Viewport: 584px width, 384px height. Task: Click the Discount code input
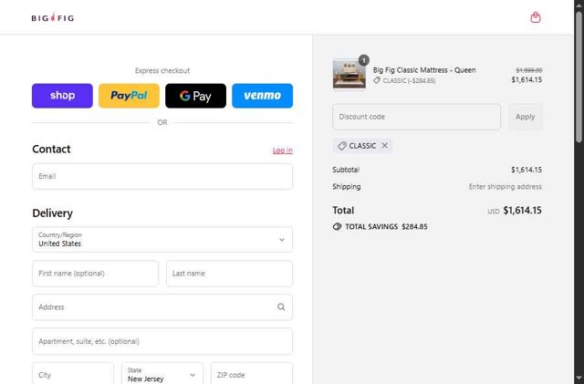pos(416,117)
